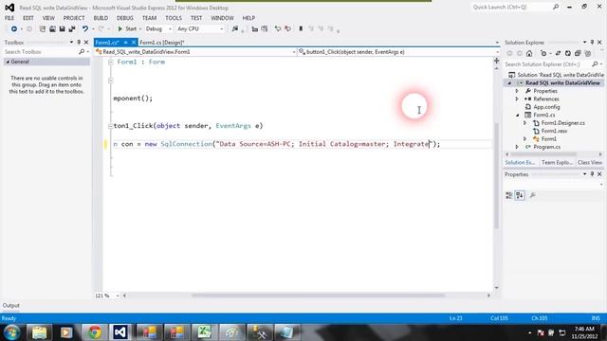Select Program.cs in Solution Explorer
Screen dimensions: 607x341
point(546,147)
